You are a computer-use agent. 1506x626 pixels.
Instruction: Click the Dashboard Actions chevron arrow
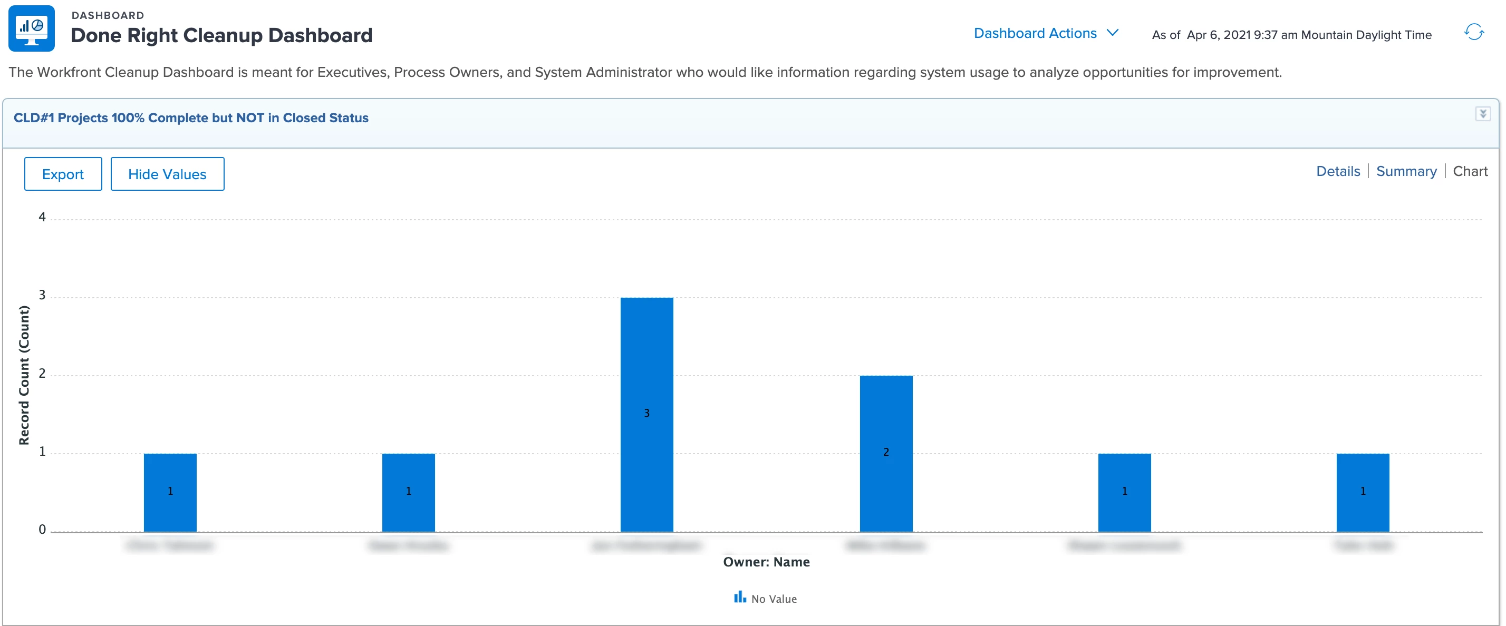1113,33
